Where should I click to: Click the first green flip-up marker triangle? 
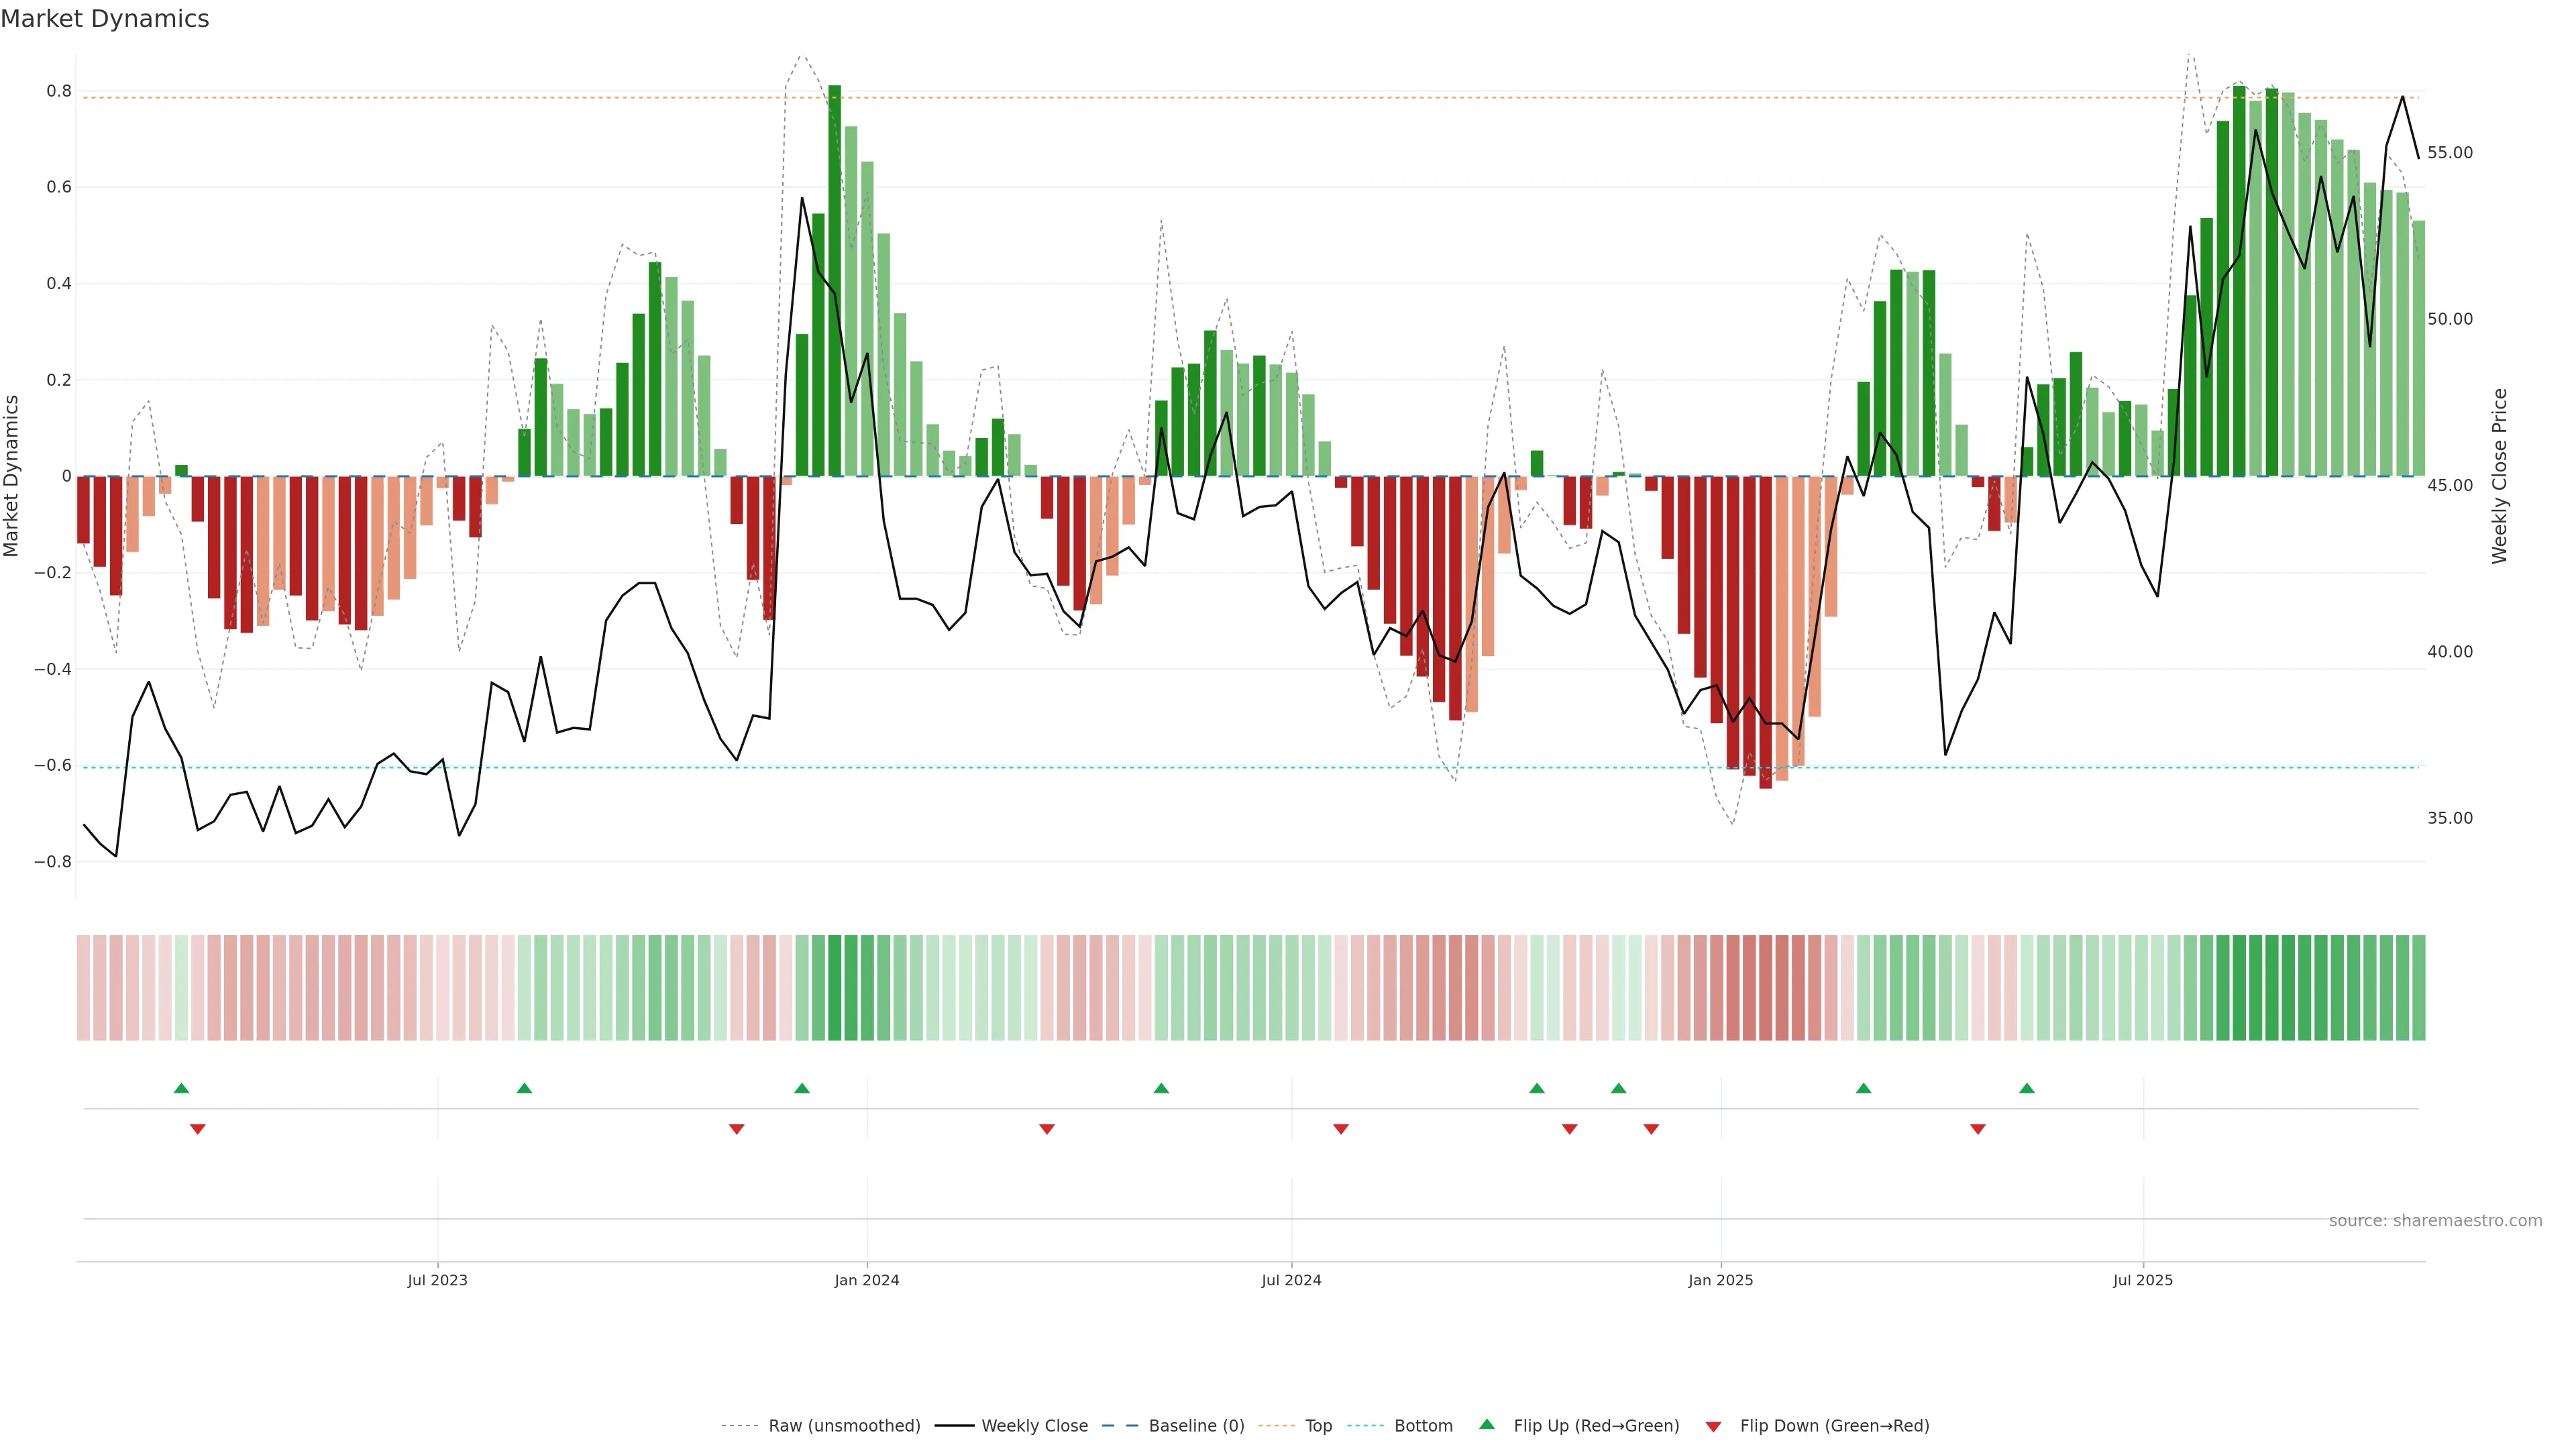click(x=181, y=1088)
